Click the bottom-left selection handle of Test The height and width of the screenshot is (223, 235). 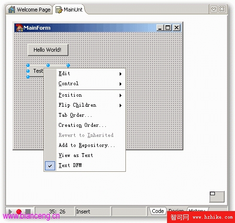pos(28,77)
